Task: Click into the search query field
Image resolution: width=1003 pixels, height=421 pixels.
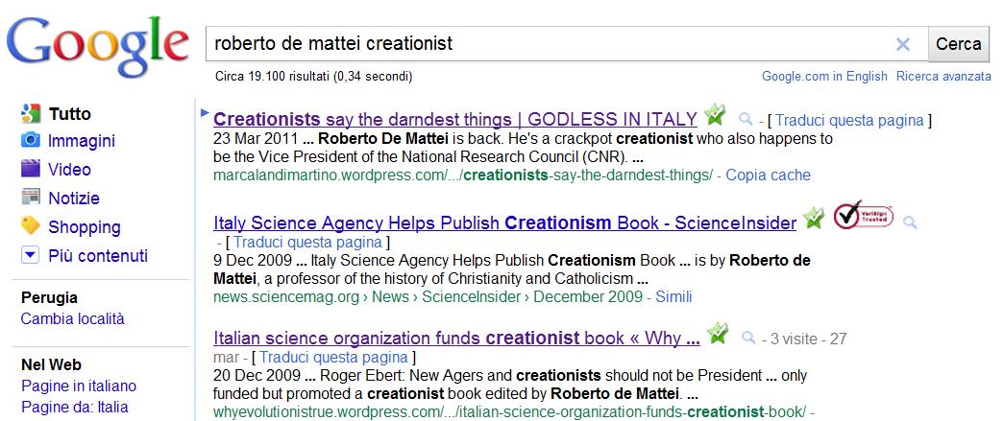Action: (x=548, y=44)
